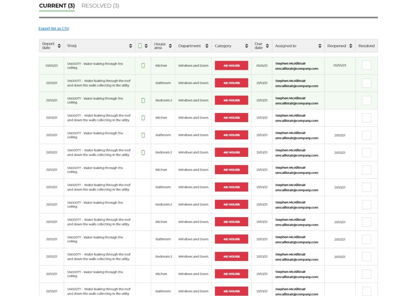Tick the Resolved checkbox in the 01/05/23 row
The width and height of the screenshot is (417, 296).
tap(367, 65)
